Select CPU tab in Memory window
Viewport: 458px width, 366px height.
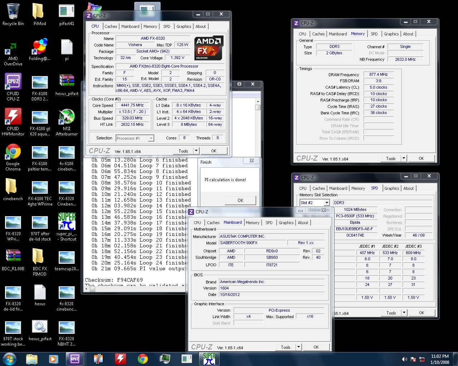point(302,34)
